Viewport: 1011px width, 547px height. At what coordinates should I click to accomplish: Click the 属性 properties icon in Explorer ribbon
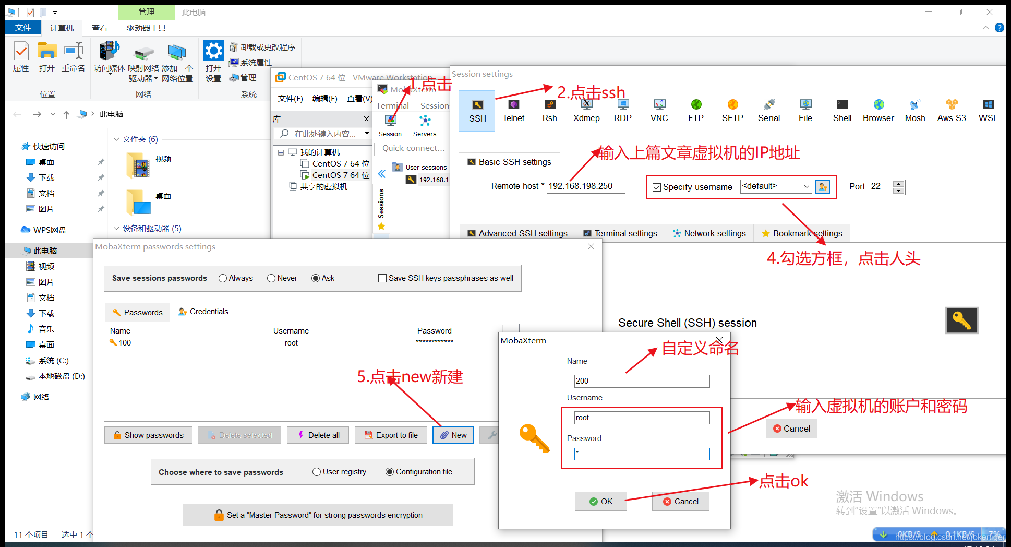(x=21, y=57)
